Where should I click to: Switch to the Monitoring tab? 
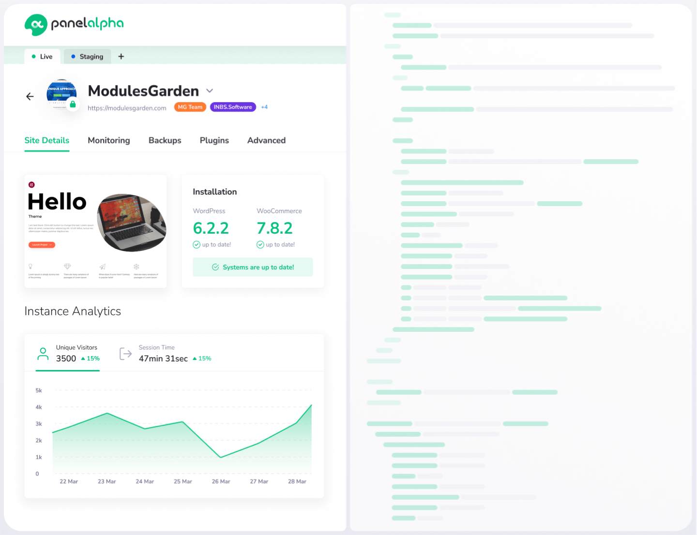click(x=108, y=140)
